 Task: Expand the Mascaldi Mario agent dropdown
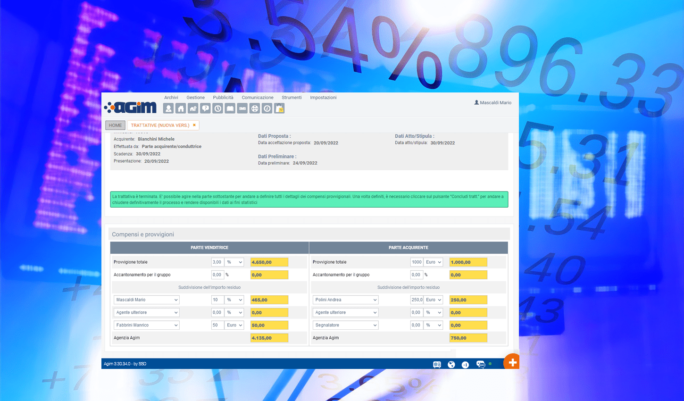(x=147, y=300)
